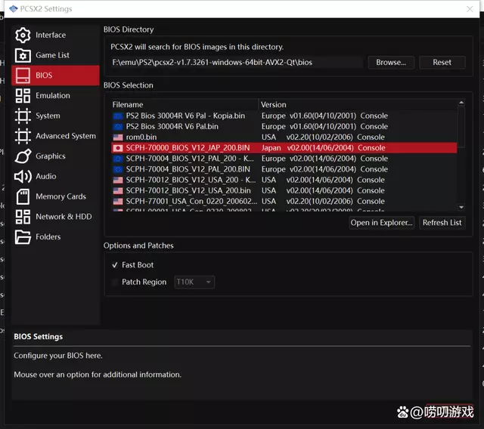Click the BIOS list scrollbar thumb
Viewport: 484px width, 429px height.
point(461,126)
